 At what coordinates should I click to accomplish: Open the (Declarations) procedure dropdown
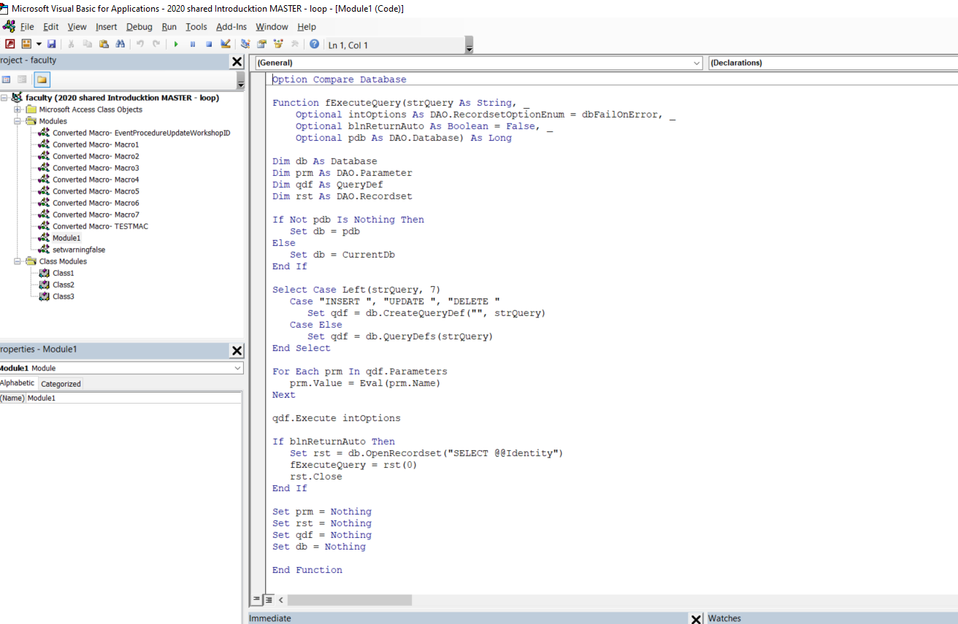tap(833, 63)
